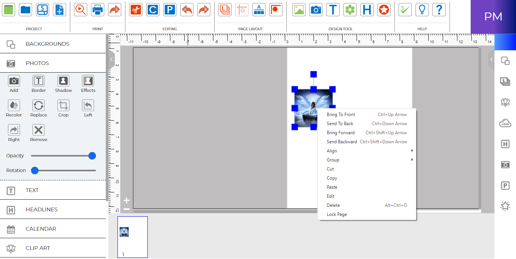Click the Replace photo tool
Viewport: 516px width, 259px height.
click(39, 109)
